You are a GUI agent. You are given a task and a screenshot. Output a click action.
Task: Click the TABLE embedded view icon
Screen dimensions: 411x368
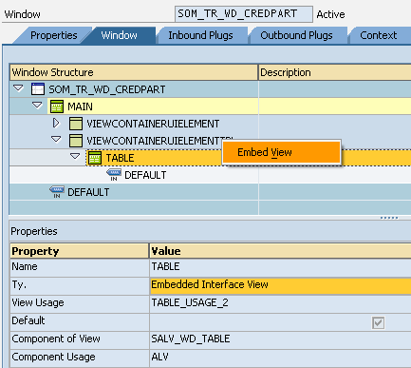click(x=95, y=158)
